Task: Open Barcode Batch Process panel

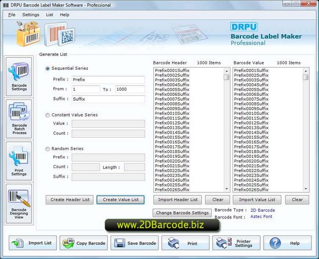Action: click(x=19, y=119)
